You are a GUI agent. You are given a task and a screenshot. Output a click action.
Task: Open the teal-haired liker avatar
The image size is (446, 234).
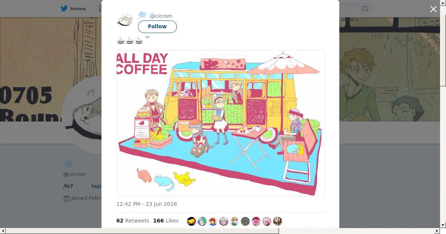pyautogui.click(x=202, y=221)
